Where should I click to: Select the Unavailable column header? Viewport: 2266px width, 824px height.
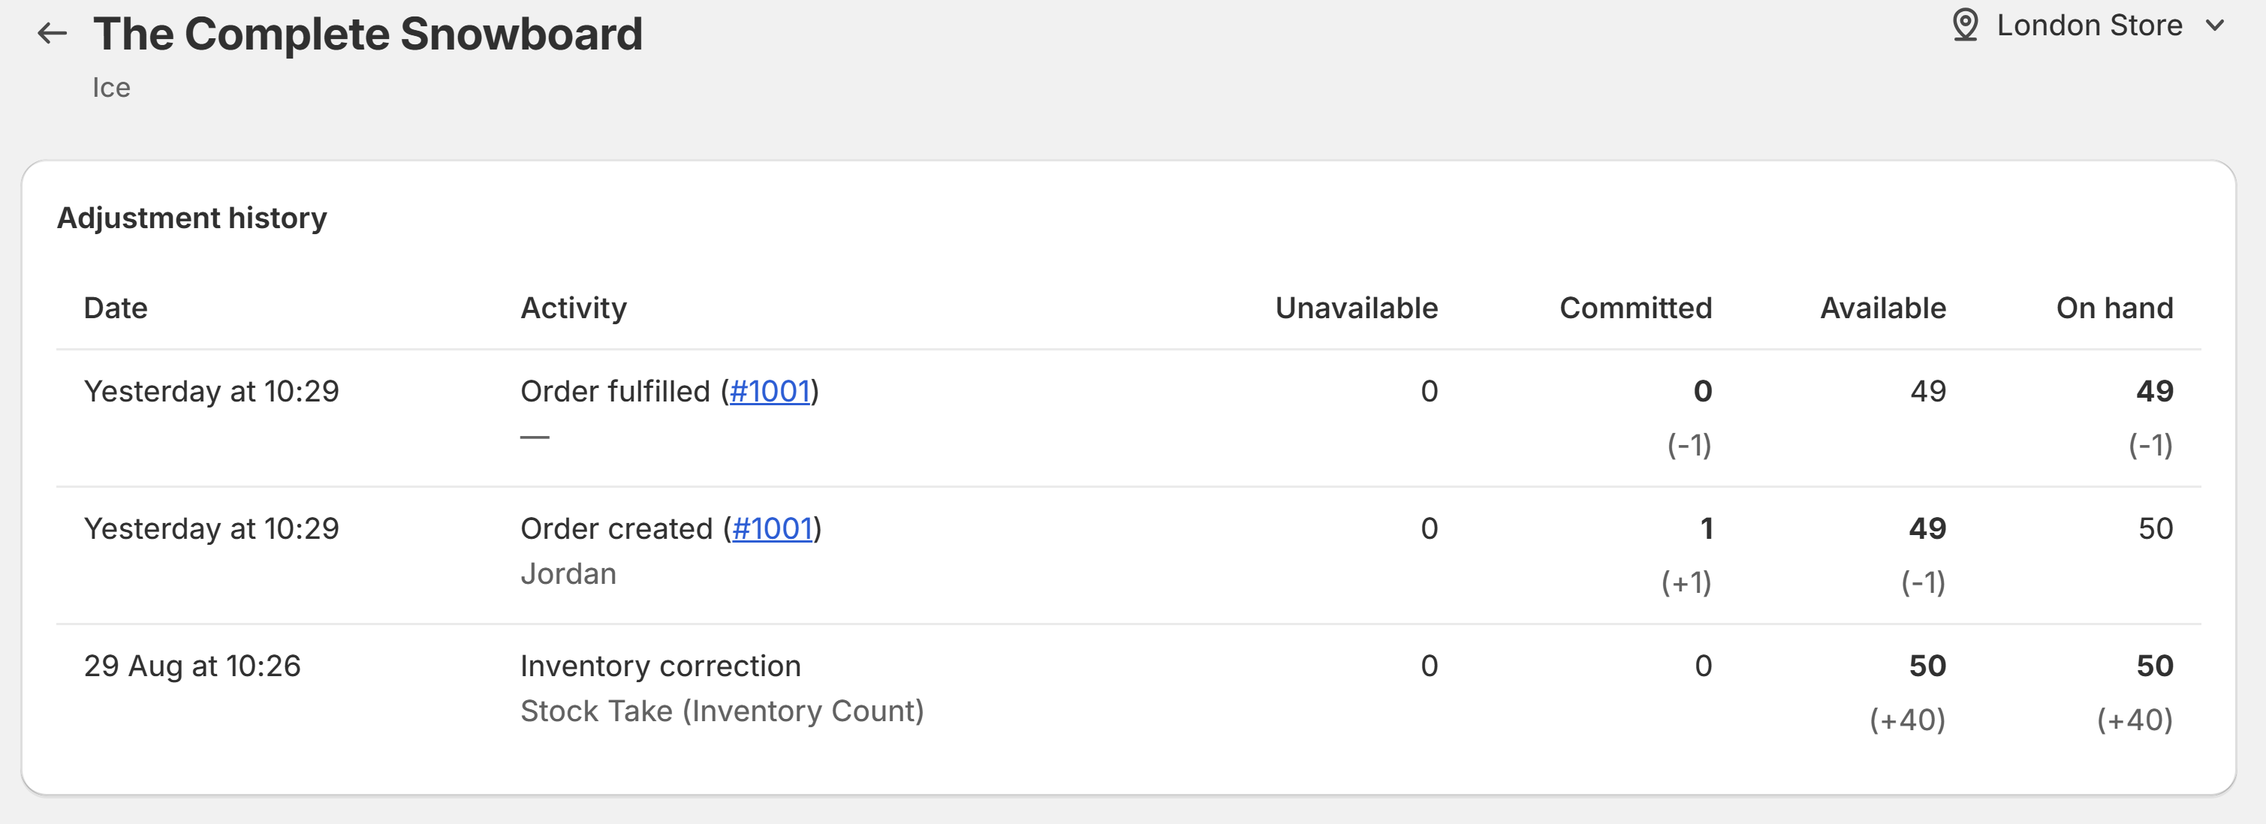point(1357,308)
